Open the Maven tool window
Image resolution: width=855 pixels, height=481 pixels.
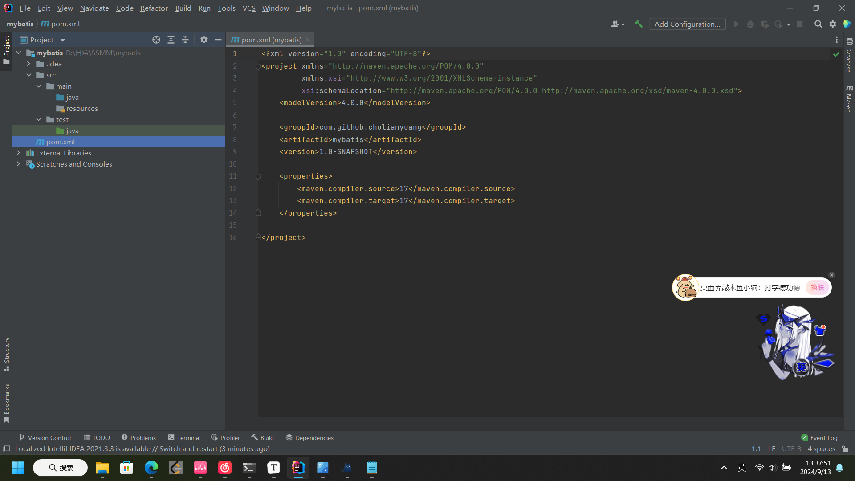(x=849, y=99)
